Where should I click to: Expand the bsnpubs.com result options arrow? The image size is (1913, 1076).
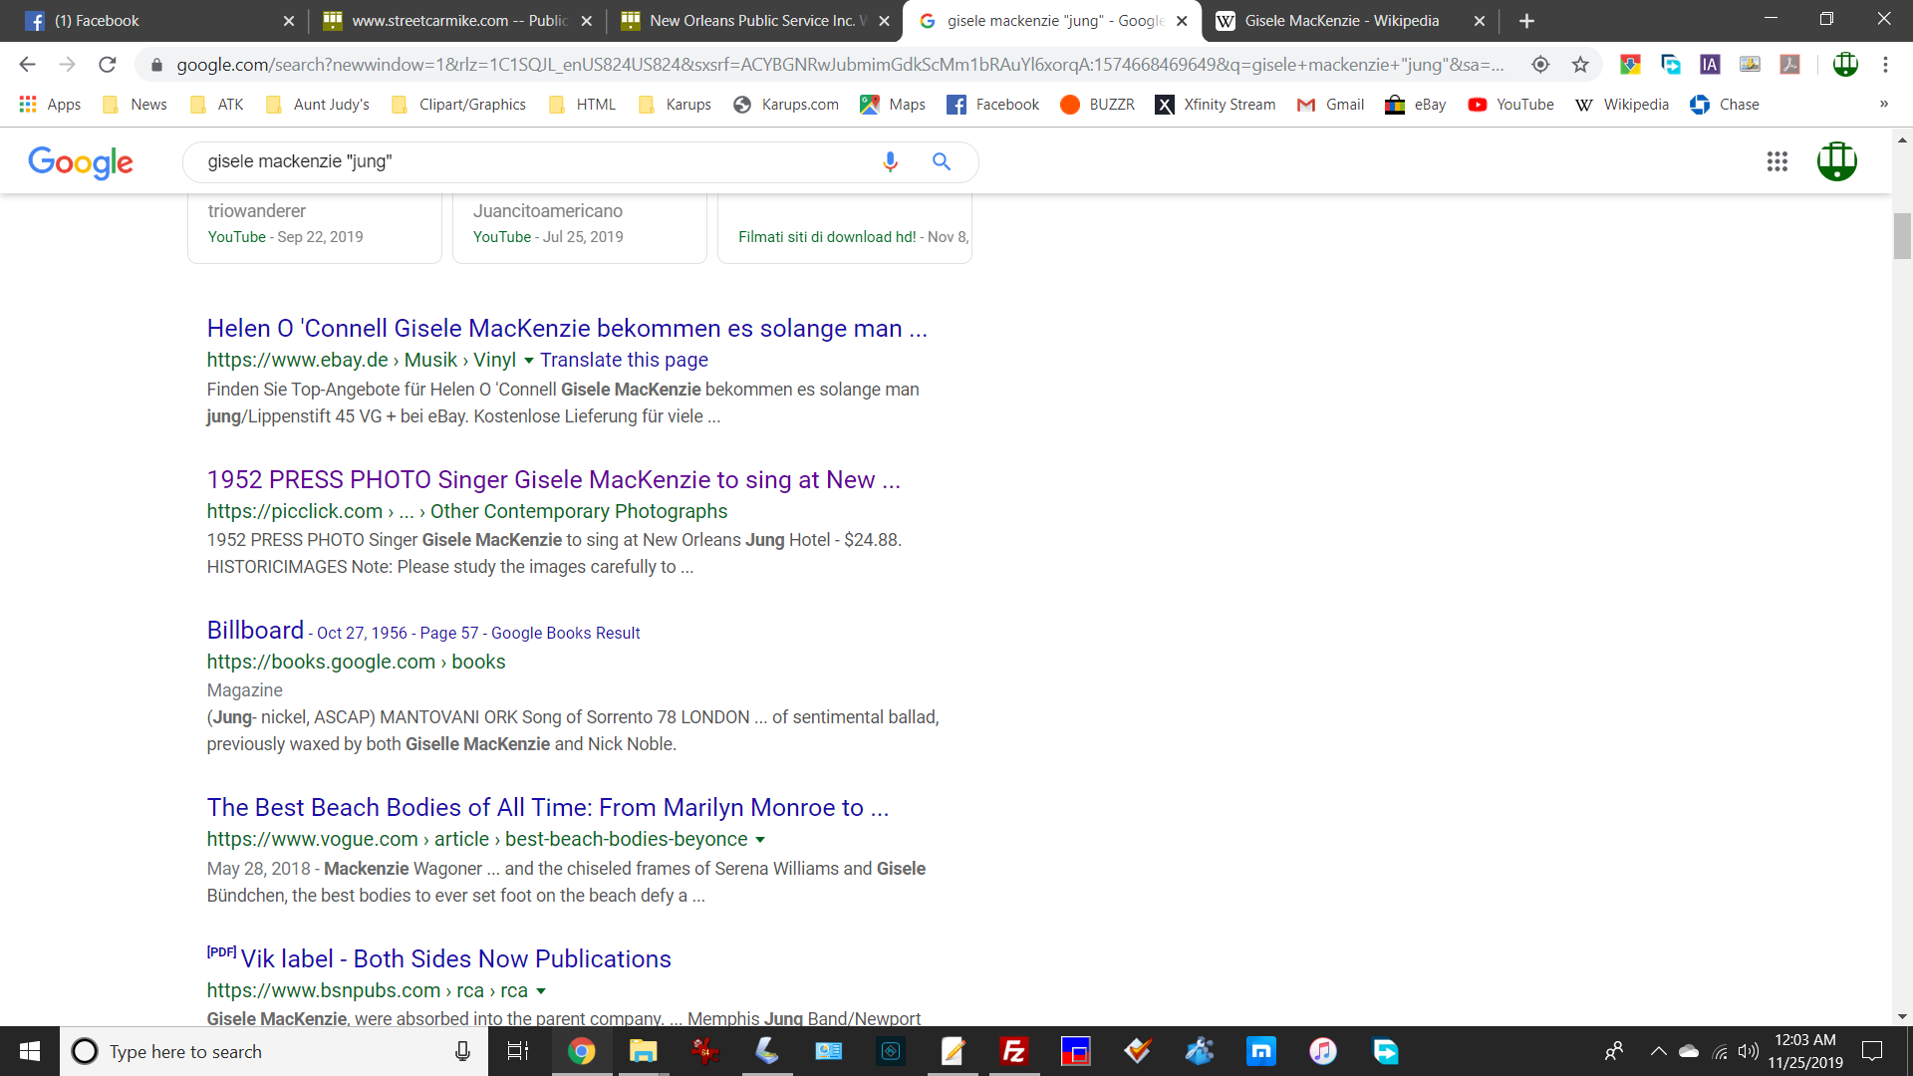541,991
